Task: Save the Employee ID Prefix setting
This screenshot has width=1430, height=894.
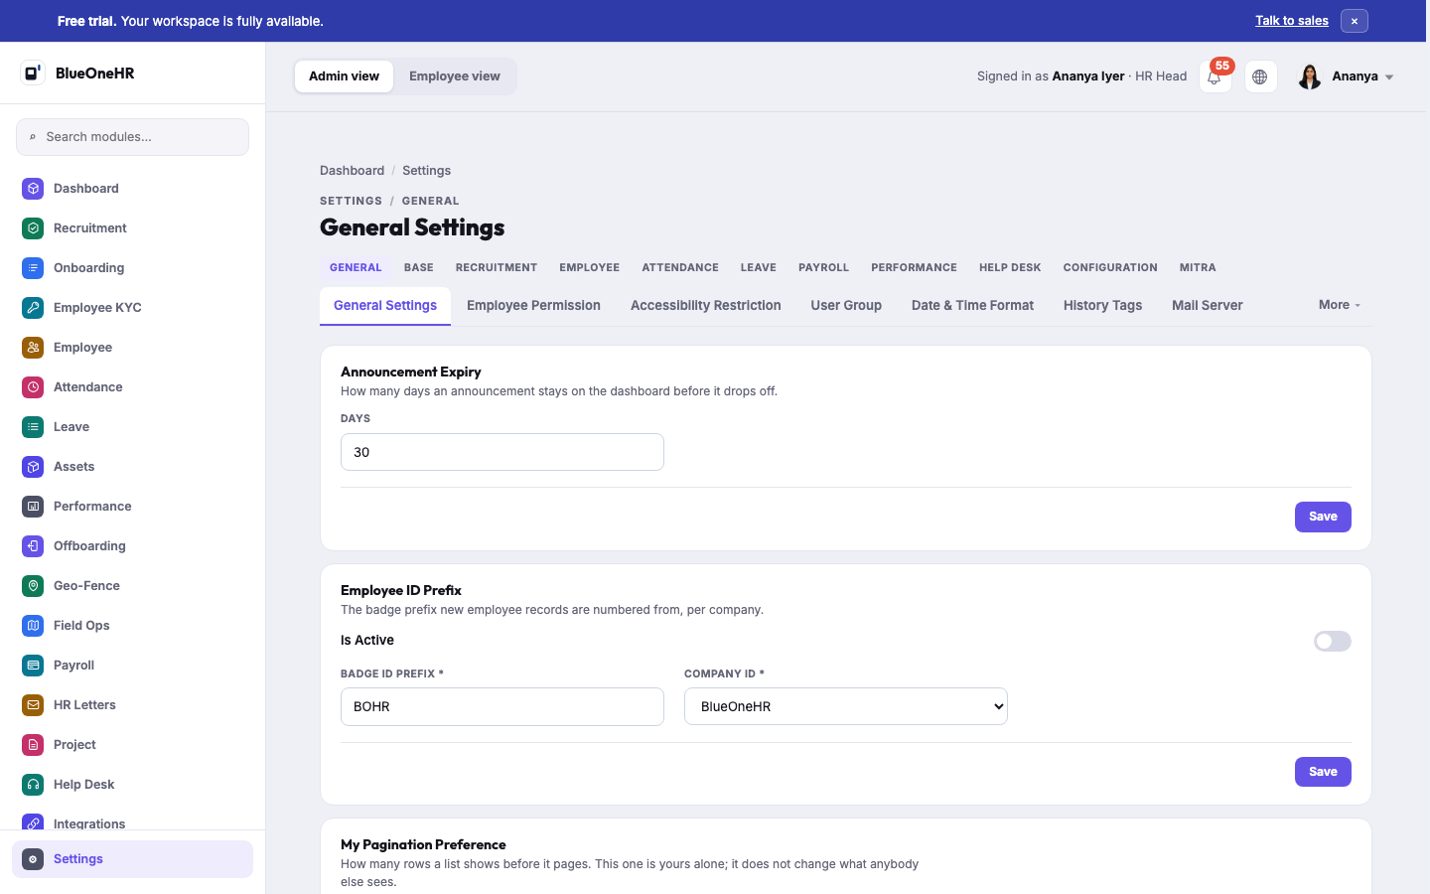Action: pyautogui.click(x=1323, y=772)
